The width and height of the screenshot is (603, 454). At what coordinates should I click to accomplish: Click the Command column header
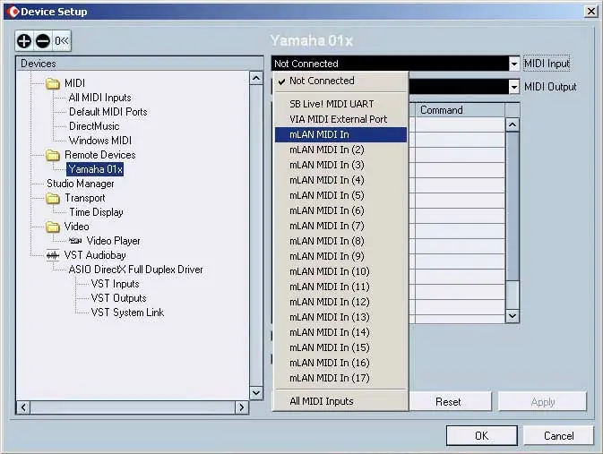[460, 110]
